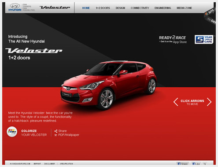Open the MEDIA ZONE menu item

(184, 8)
